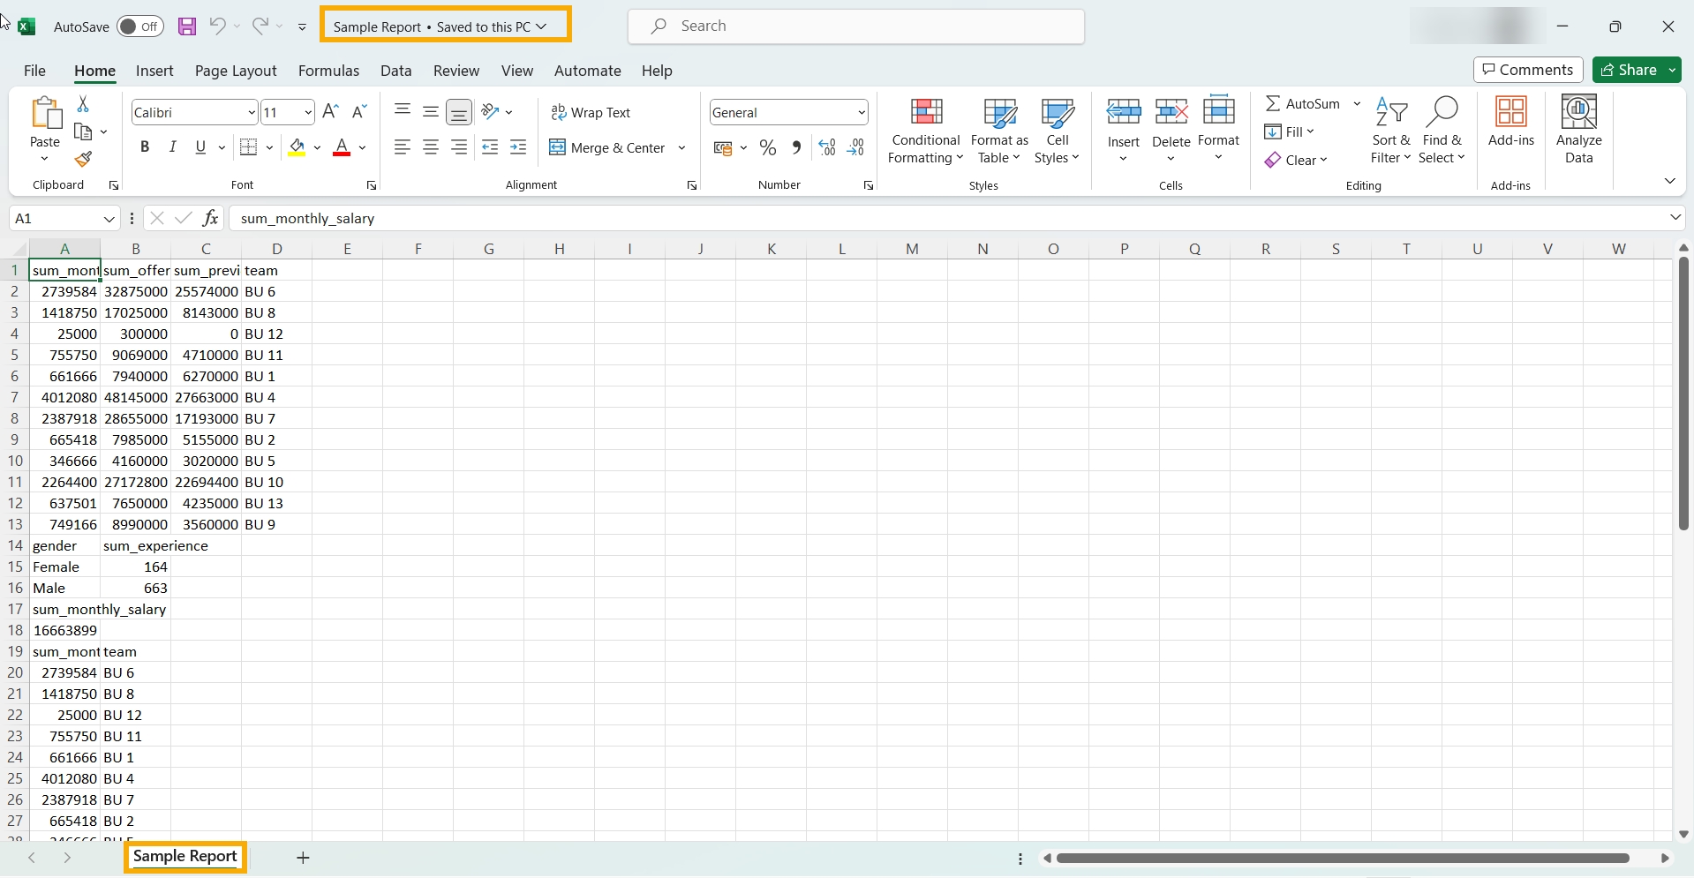1694x878 pixels.
Task: Click the Cut scissors icon
Action: (83, 104)
